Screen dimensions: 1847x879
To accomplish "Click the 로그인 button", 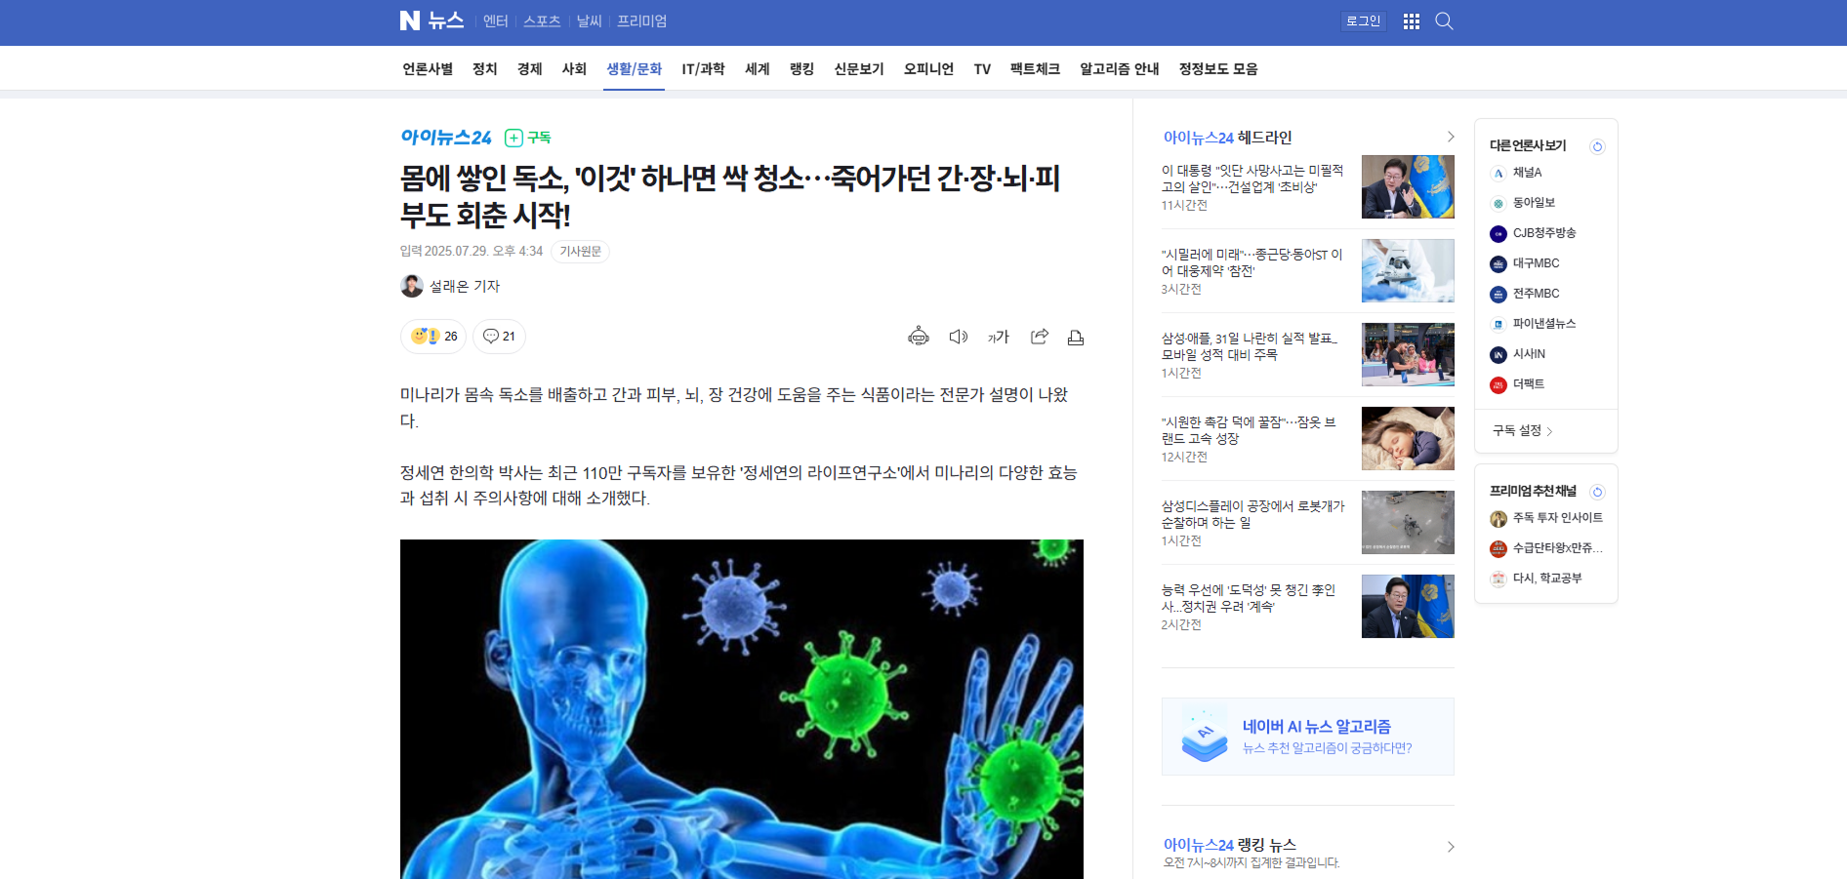I will pyautogui.click(x=1363, y=21).
